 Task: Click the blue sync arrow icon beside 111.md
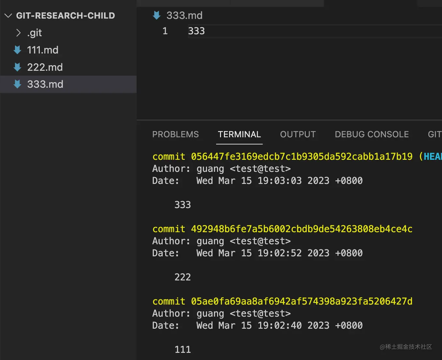(x=17, y=50)
